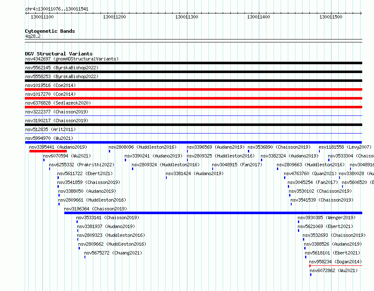Screen dimensions: 374x291
Task: Select nsv5621069 (Ebert2021) label
Action: coord(325,226)
